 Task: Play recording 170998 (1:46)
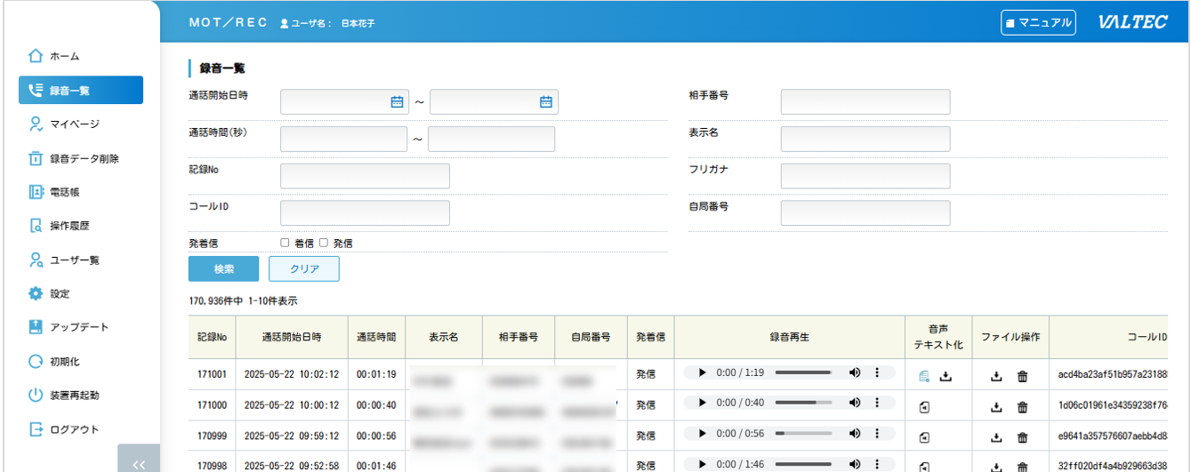[x=703, y=465]
